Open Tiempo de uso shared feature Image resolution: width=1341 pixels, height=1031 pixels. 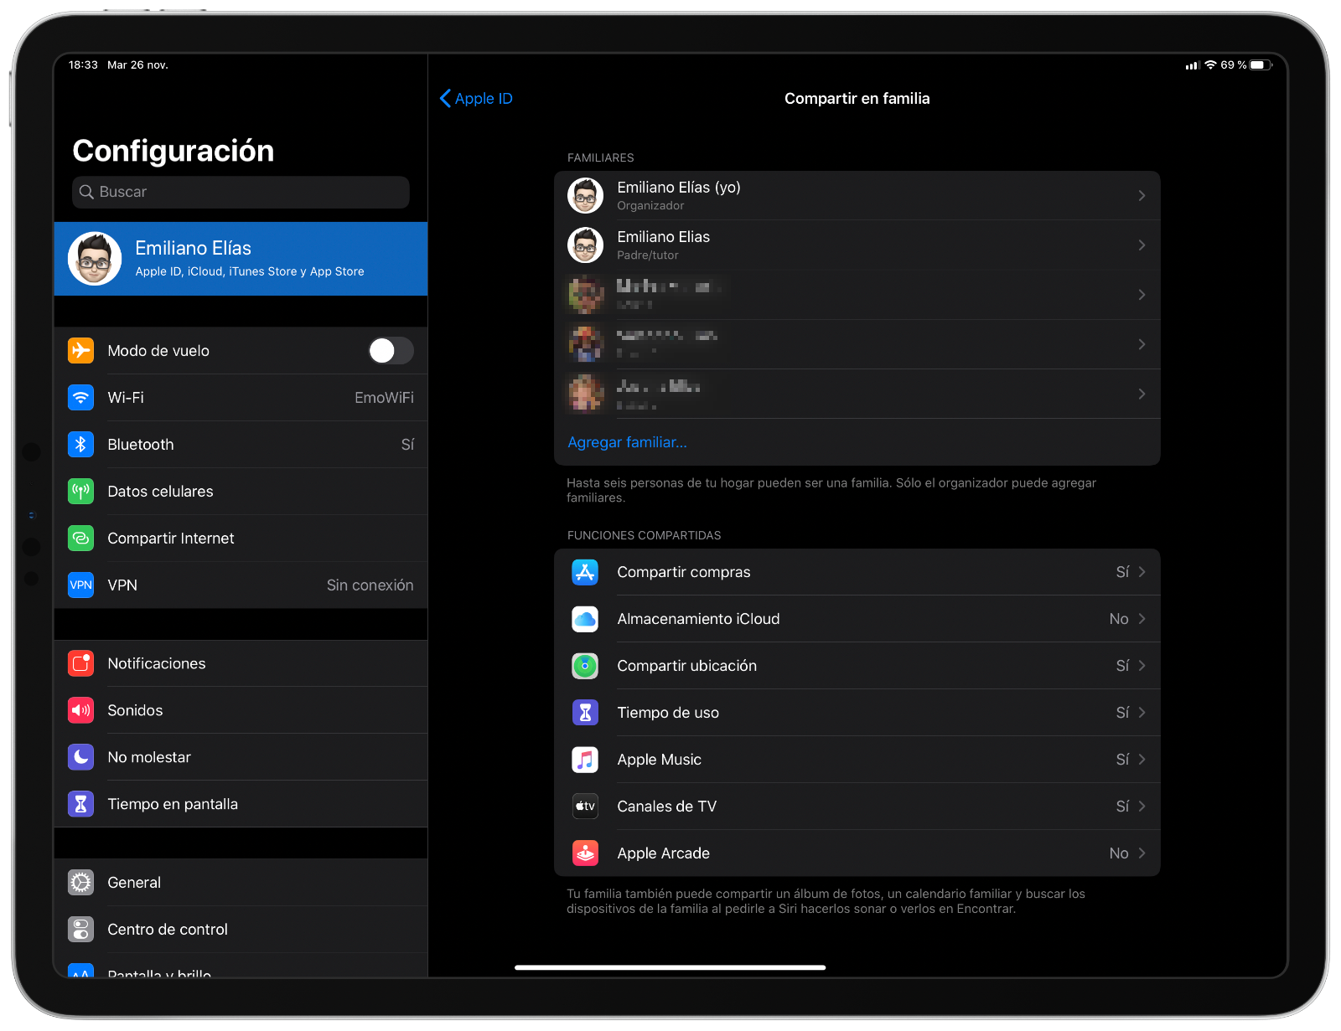click(857, 713)
